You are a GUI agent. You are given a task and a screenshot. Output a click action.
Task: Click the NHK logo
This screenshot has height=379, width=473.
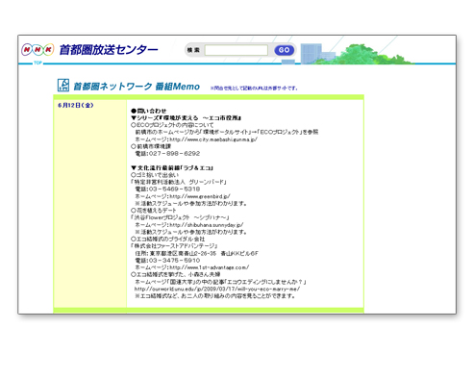[37, 50]
